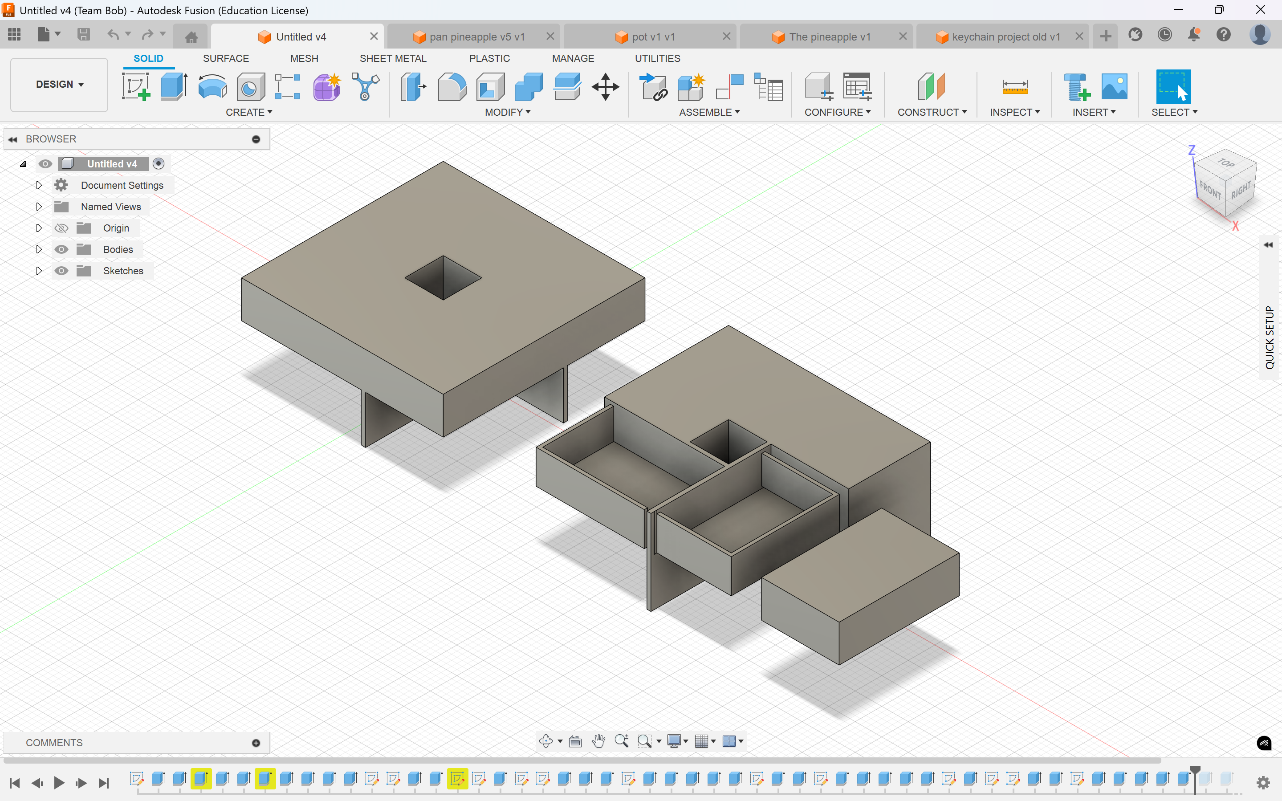This screenshot has width=1282, height=801.
Task: Switch to the PLASTIC tab
Action: [489, 58]
